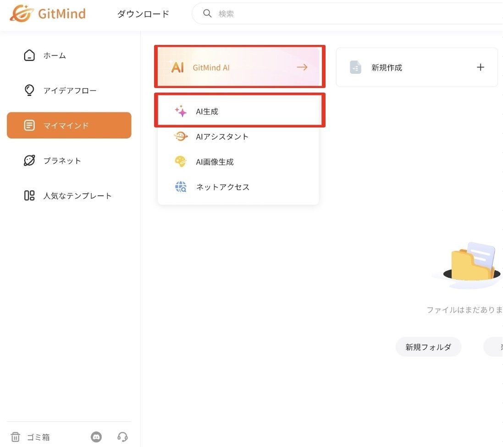
Task: Focus the 検索 search field
Action: point(347,13)
